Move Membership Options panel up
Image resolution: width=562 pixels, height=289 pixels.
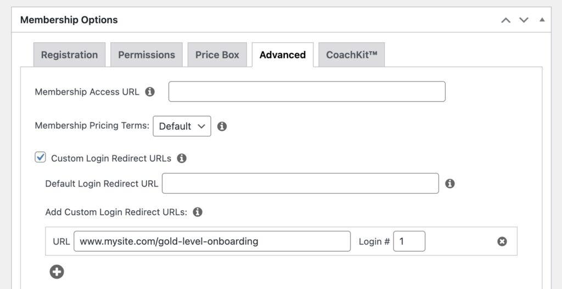(506, 20)
